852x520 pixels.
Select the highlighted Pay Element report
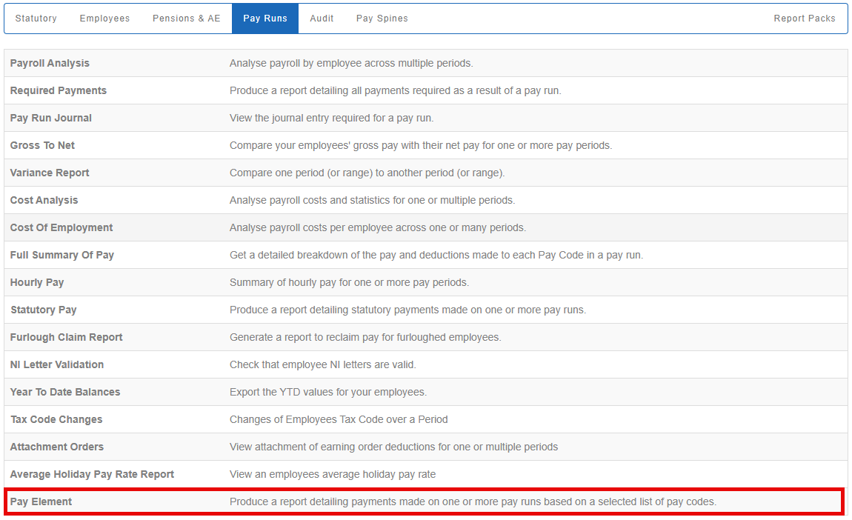click(41, 501)
